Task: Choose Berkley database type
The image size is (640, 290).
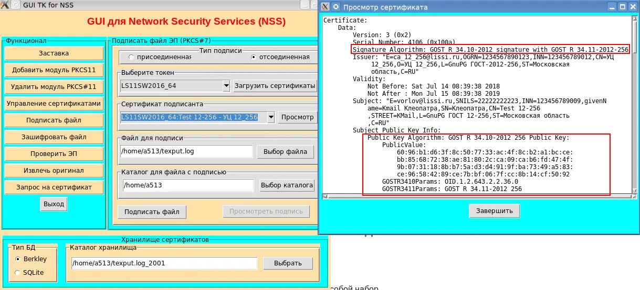Action: tap(32, 259)
